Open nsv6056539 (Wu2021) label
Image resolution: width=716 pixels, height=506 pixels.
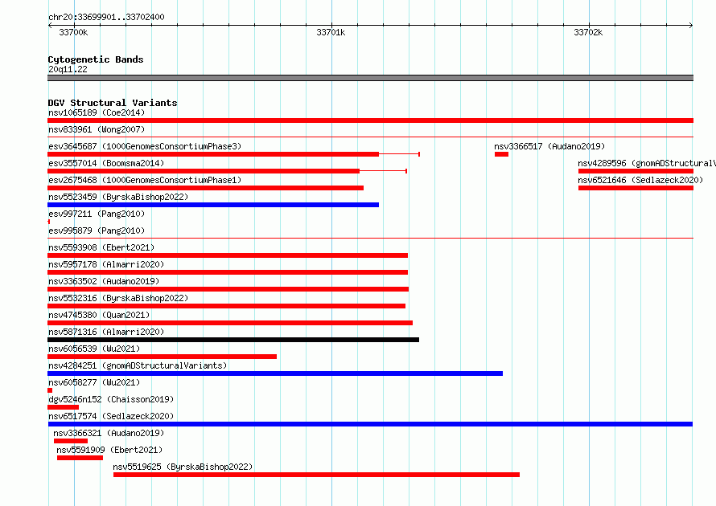(x=94, y=349)
